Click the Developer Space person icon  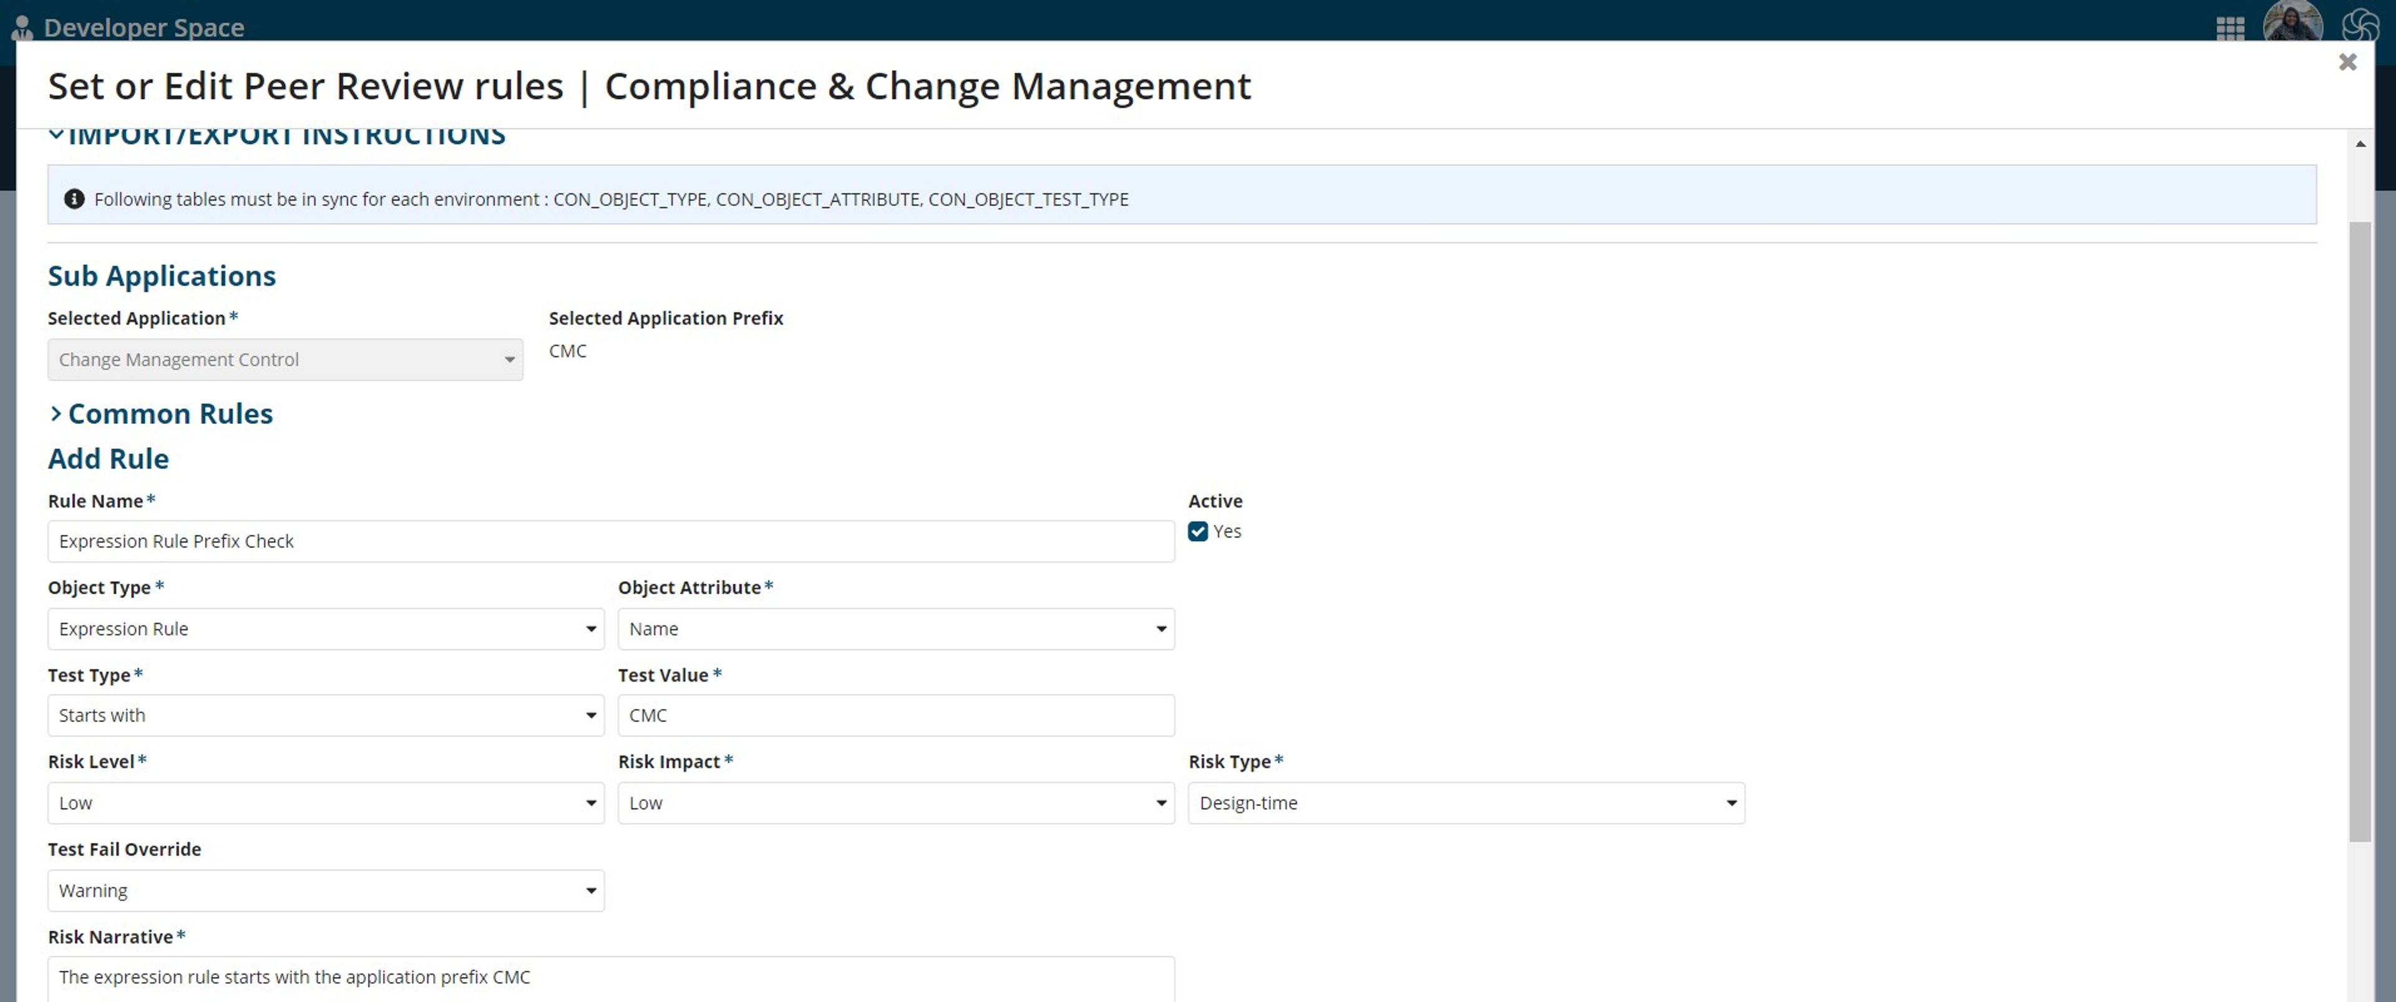pos(21,28)
